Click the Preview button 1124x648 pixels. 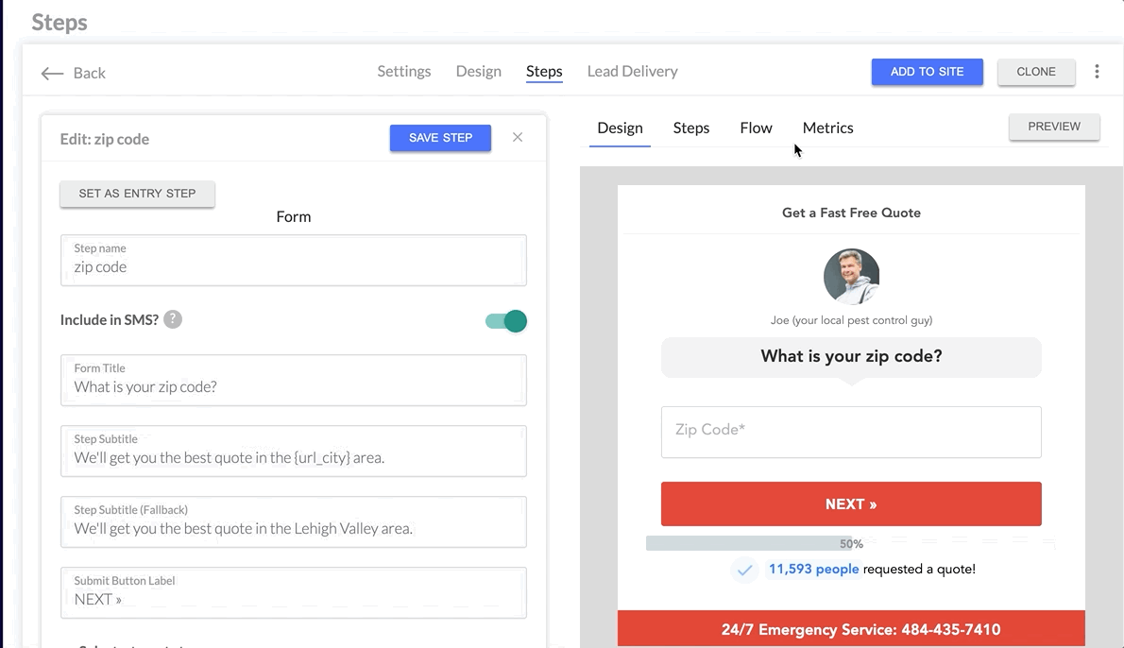pos(1053,127)
